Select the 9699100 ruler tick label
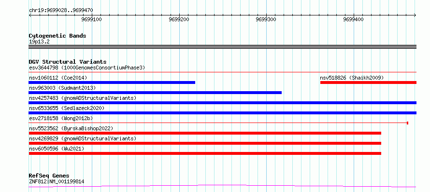 [92, 19]
